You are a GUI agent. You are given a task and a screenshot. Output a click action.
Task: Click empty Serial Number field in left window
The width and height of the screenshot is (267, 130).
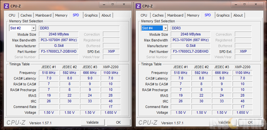(x=59, y=57)
